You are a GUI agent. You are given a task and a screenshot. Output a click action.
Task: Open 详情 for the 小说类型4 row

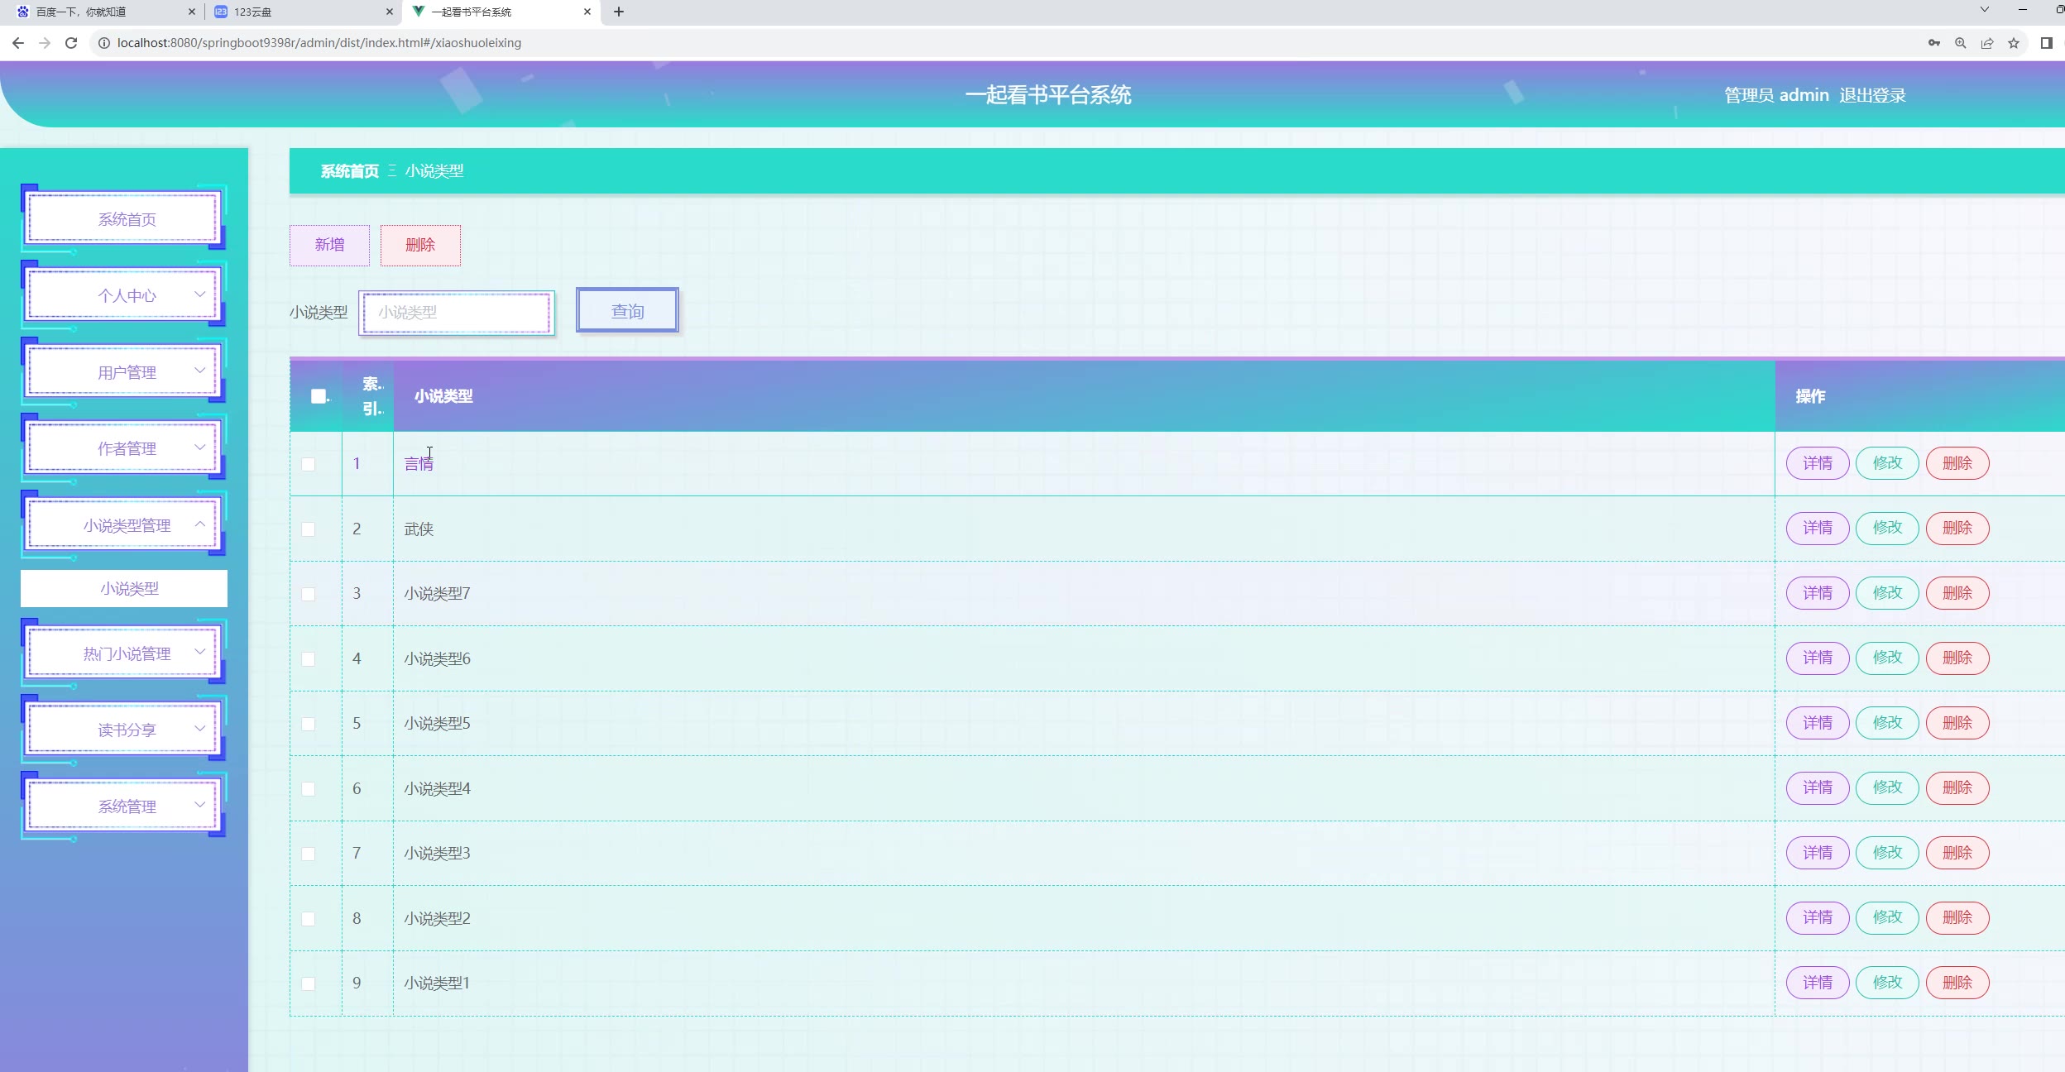[1818, 787]
